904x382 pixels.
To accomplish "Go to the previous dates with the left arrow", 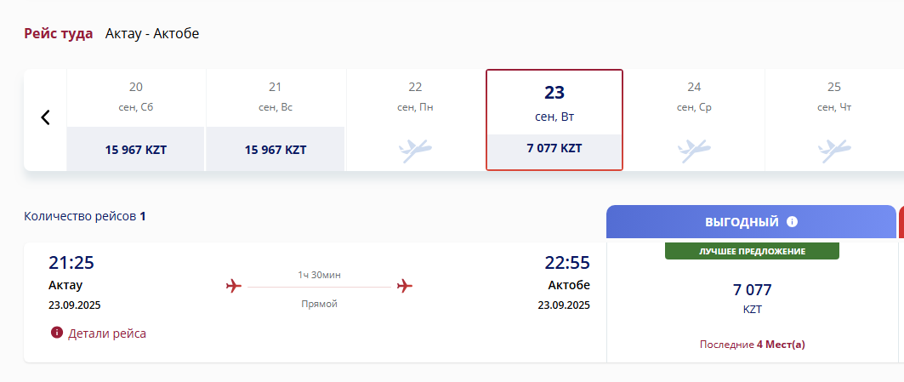I will point(46,117).
